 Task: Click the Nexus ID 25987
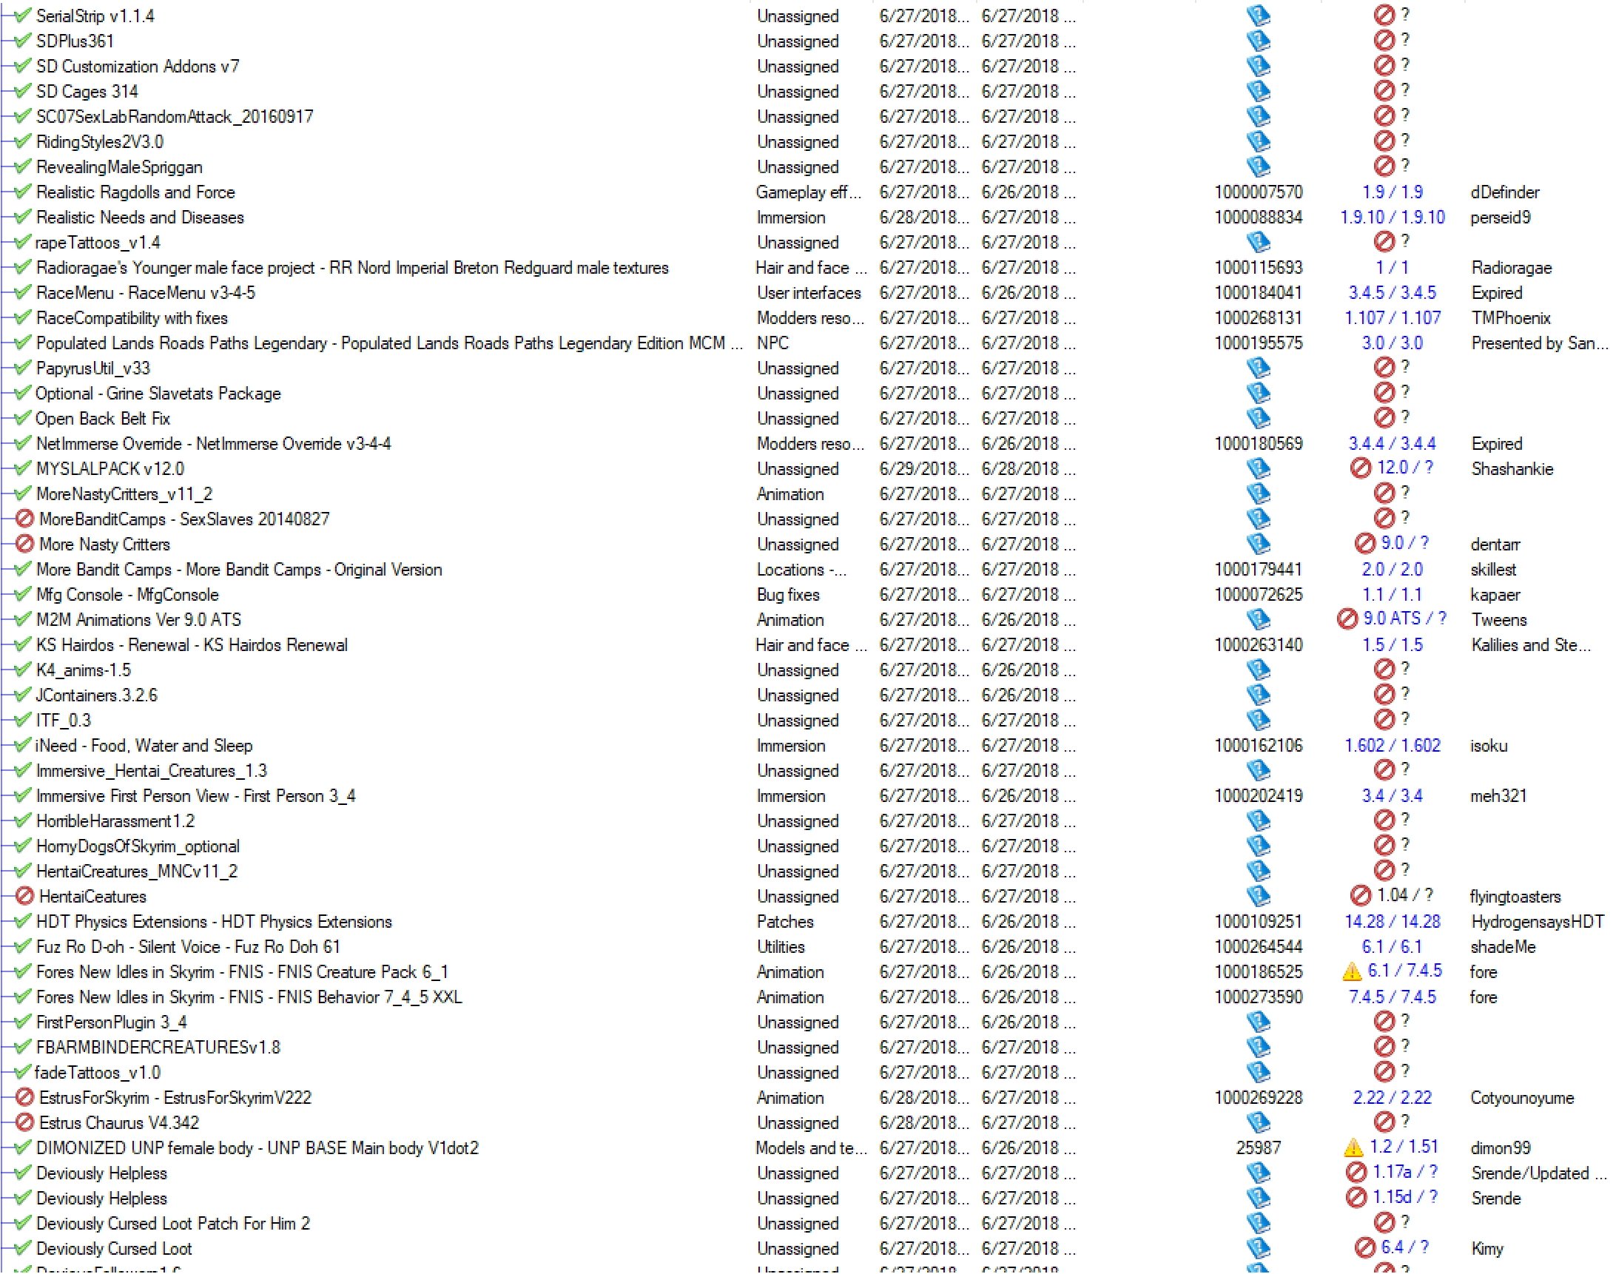coord(1259,1147)
